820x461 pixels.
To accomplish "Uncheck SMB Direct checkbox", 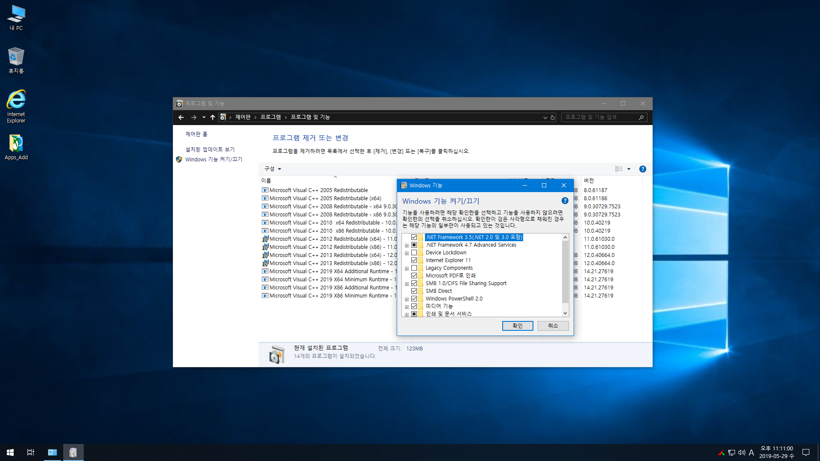I will click(x=414, y=291).
